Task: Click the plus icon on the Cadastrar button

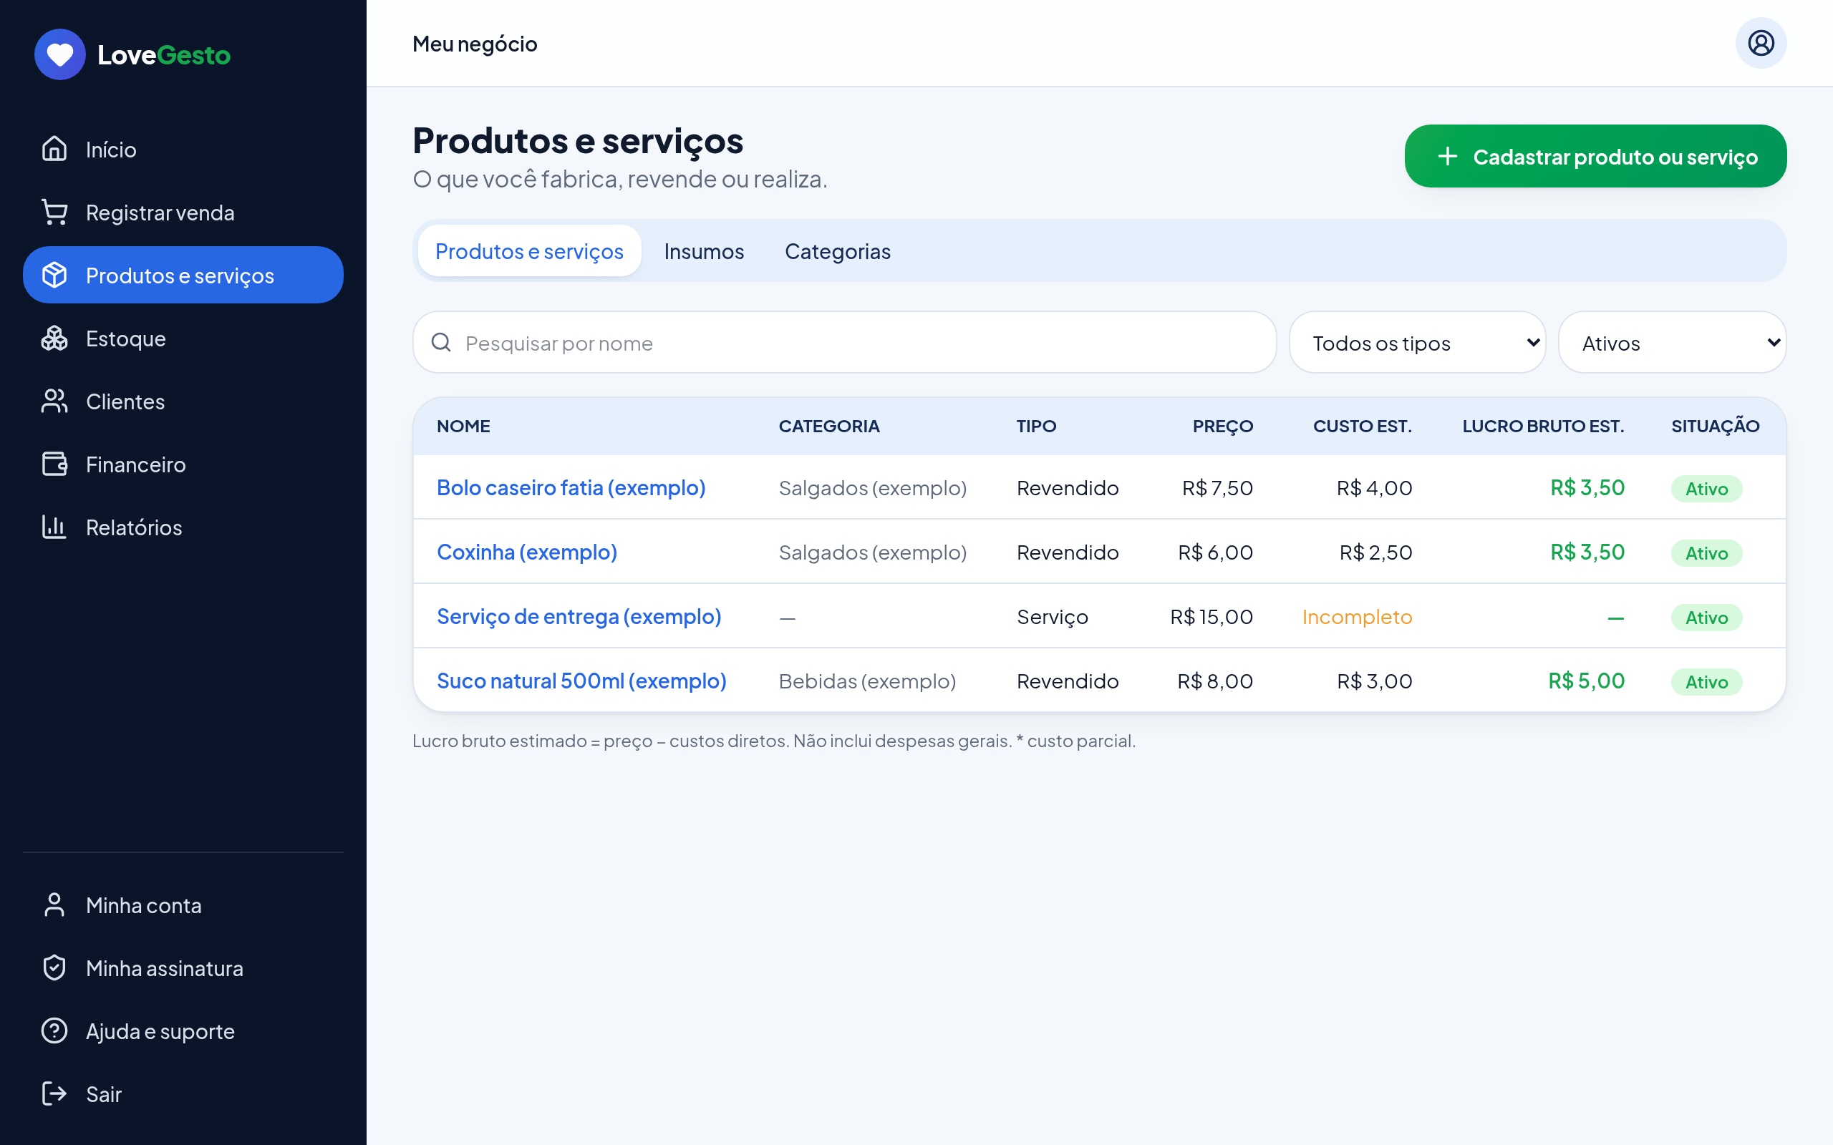Action: (x=1448, y=156)
